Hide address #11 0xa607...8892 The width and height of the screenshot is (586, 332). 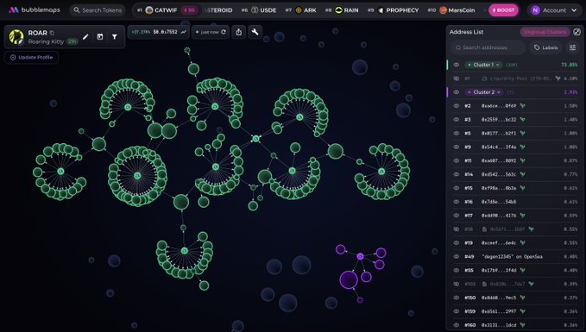tap(457, 160)
